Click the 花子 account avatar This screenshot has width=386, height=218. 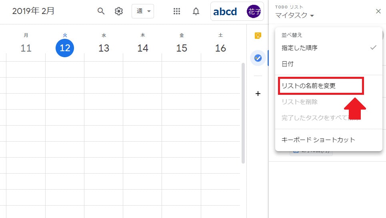tap(254, 11)
